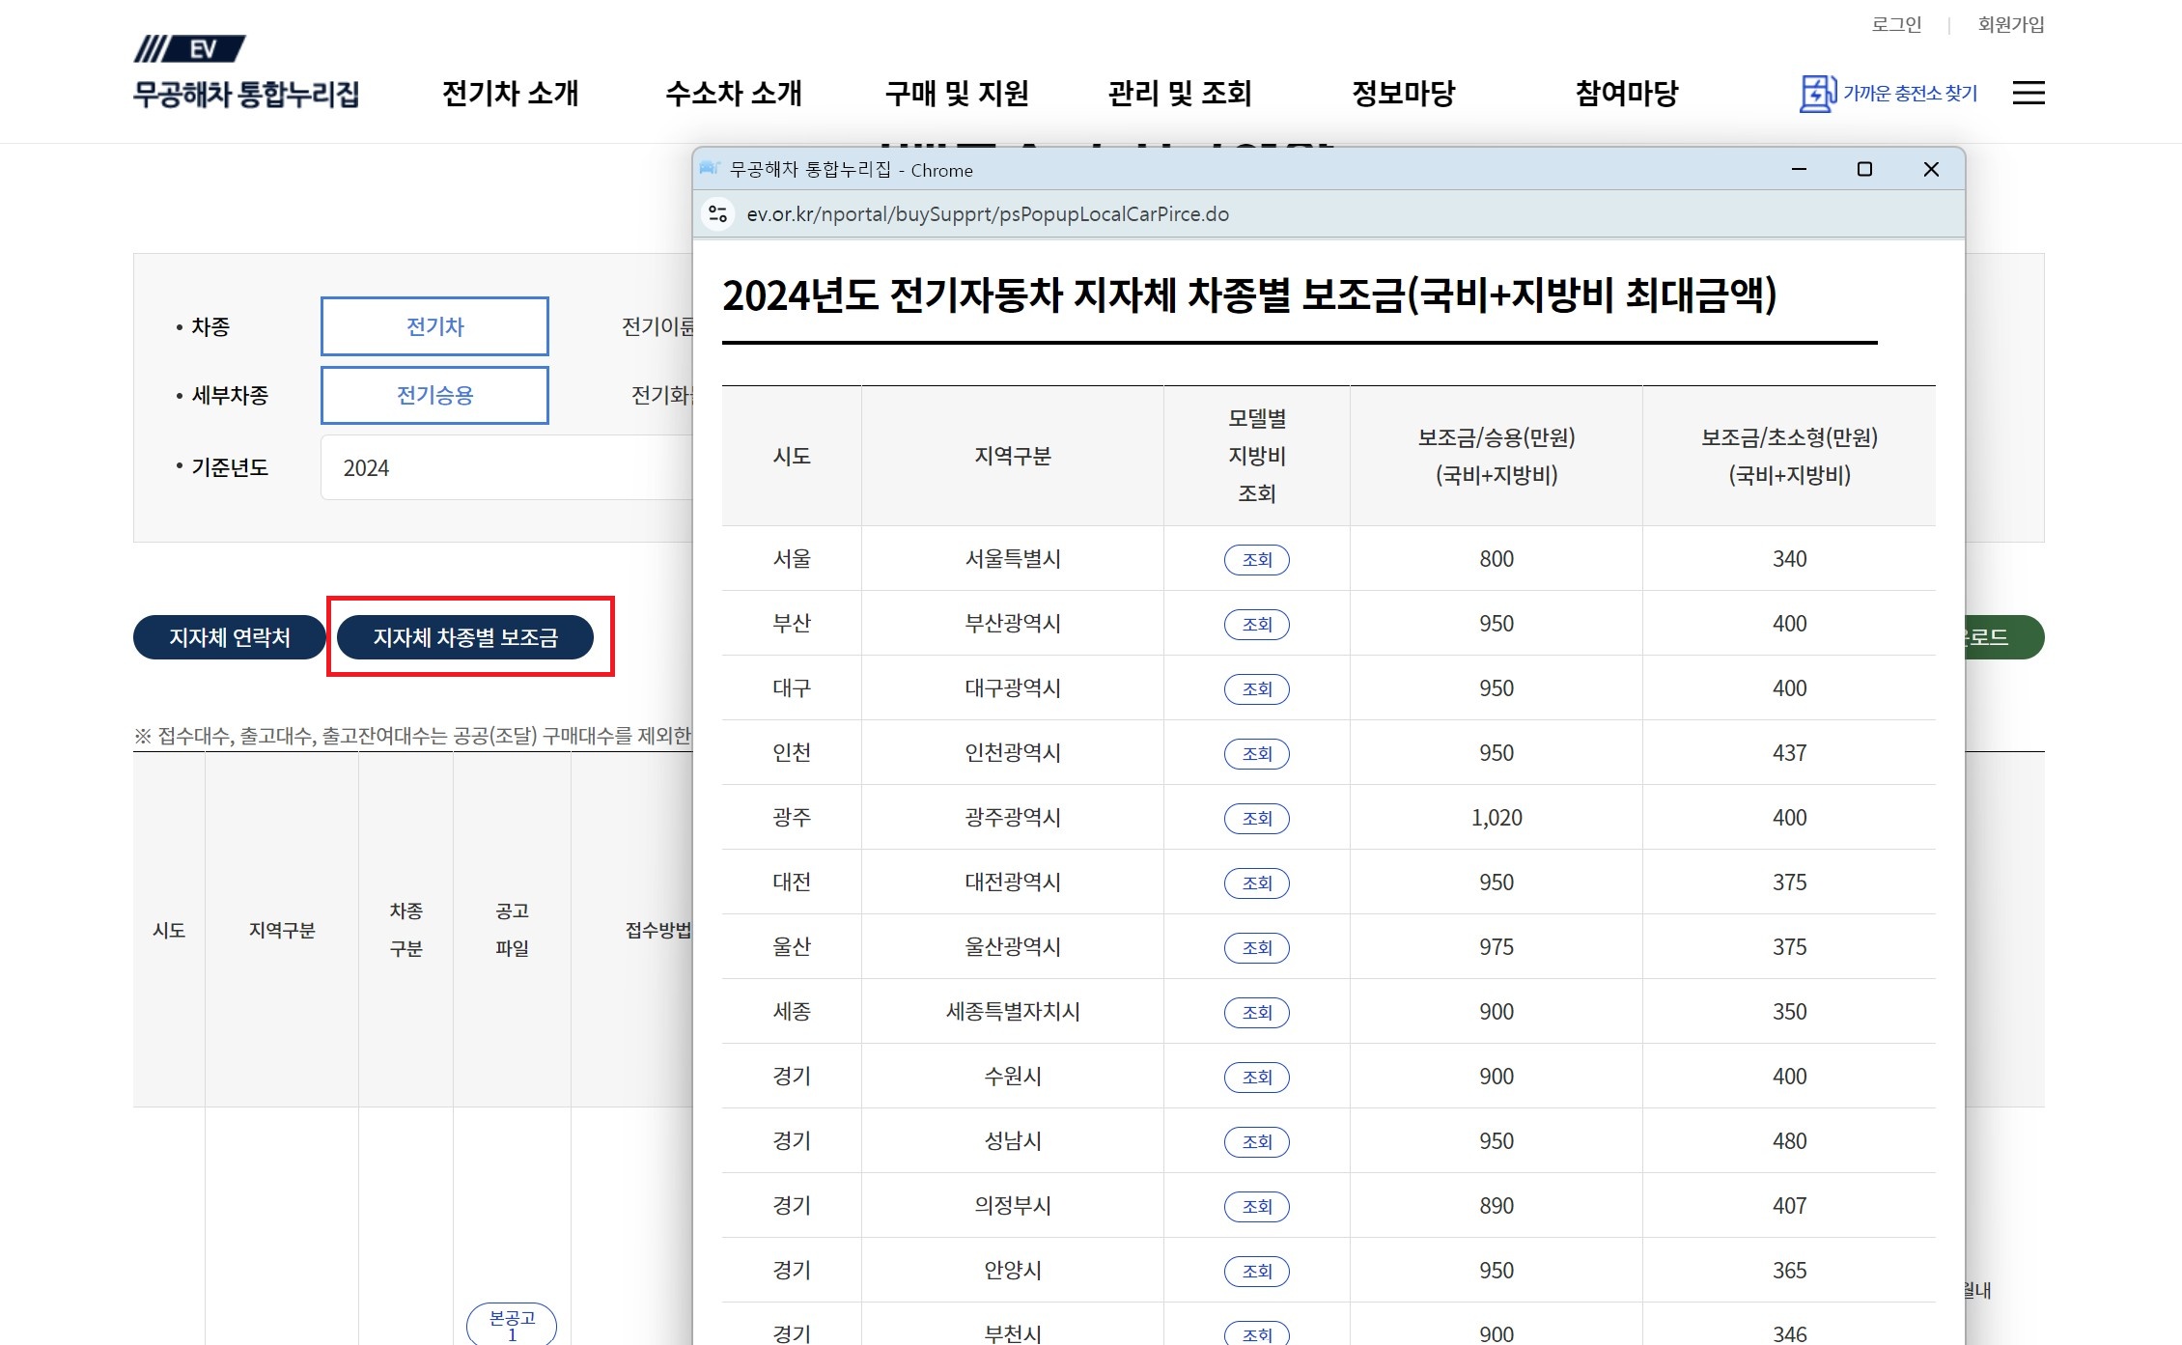Maximize the Chrome popup window
Viewport: 2182px width, 1345px height.
[1864, 170]
